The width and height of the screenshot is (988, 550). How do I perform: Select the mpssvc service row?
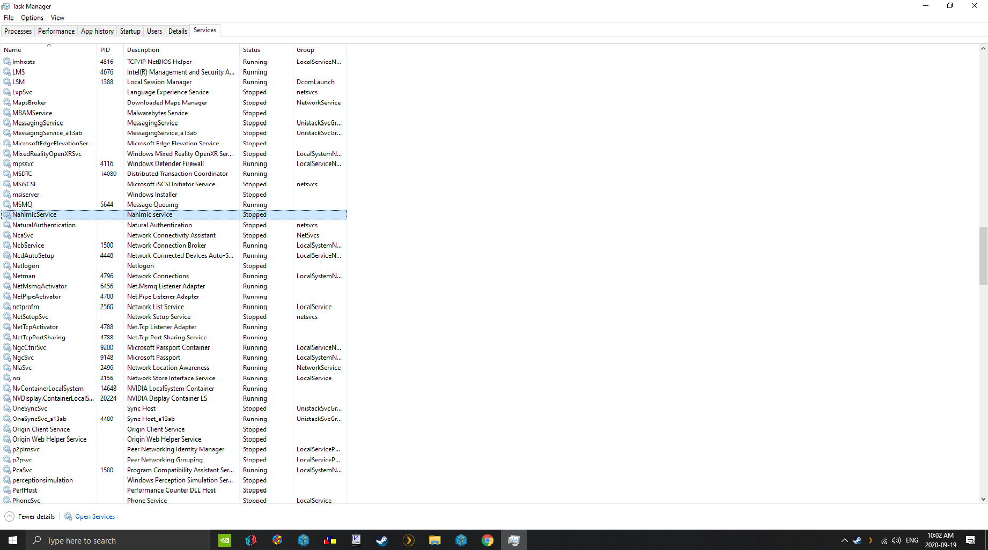coord(174,163)
